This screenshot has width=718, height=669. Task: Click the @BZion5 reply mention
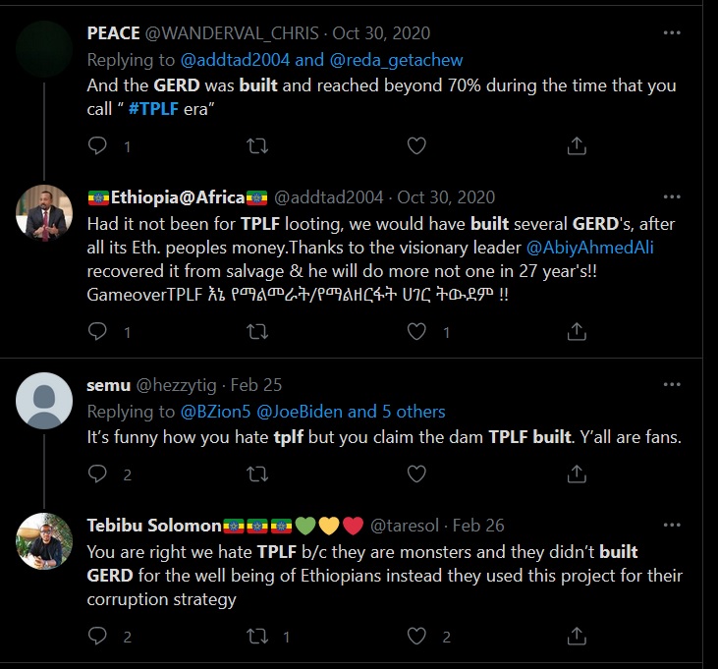point(216,412)
